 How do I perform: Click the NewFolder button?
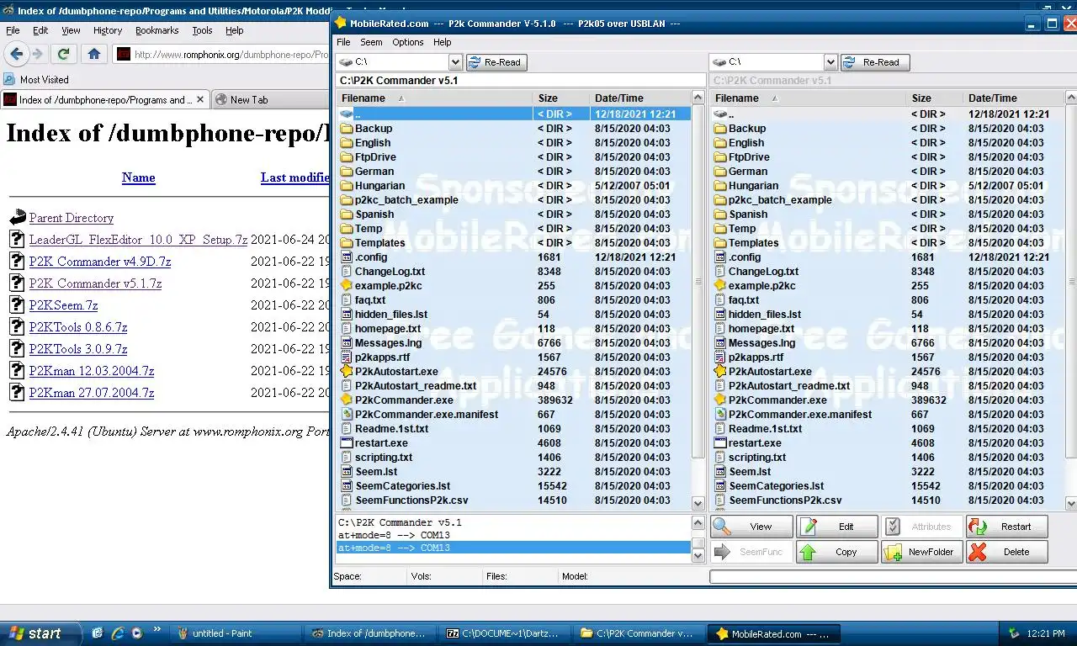pyautogui.click(x=922, y=552)
